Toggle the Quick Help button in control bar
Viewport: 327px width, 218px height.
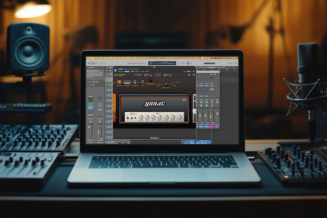[94, 63]
